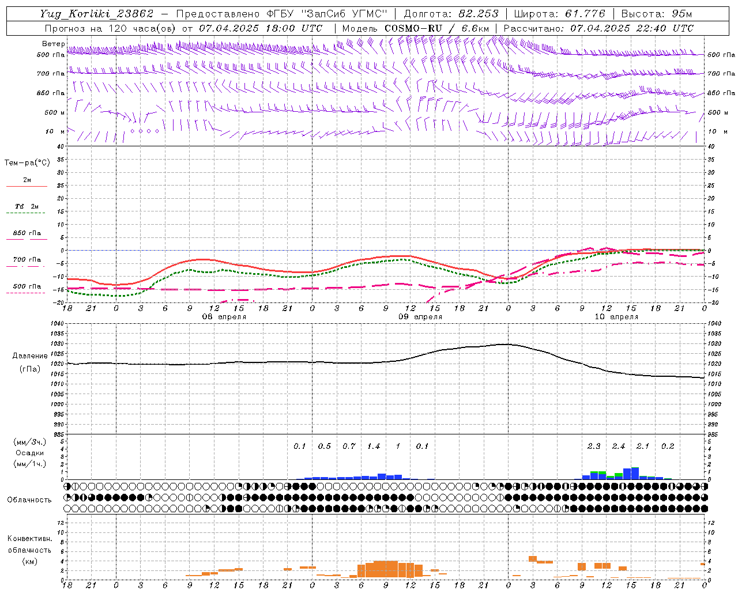Click the '(мм/3ч.)' units label
Image resolution: width=738 pixels, height=590 pixels.
[30, 442]
